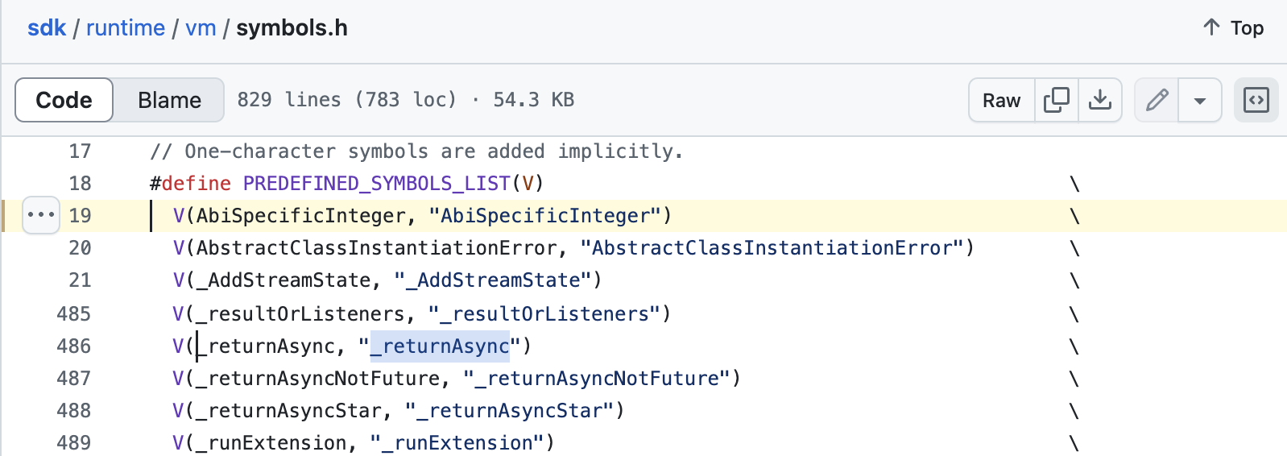Go to the vm directory breadcrumb
The image size is (1287, 456).
pos(201,28)
